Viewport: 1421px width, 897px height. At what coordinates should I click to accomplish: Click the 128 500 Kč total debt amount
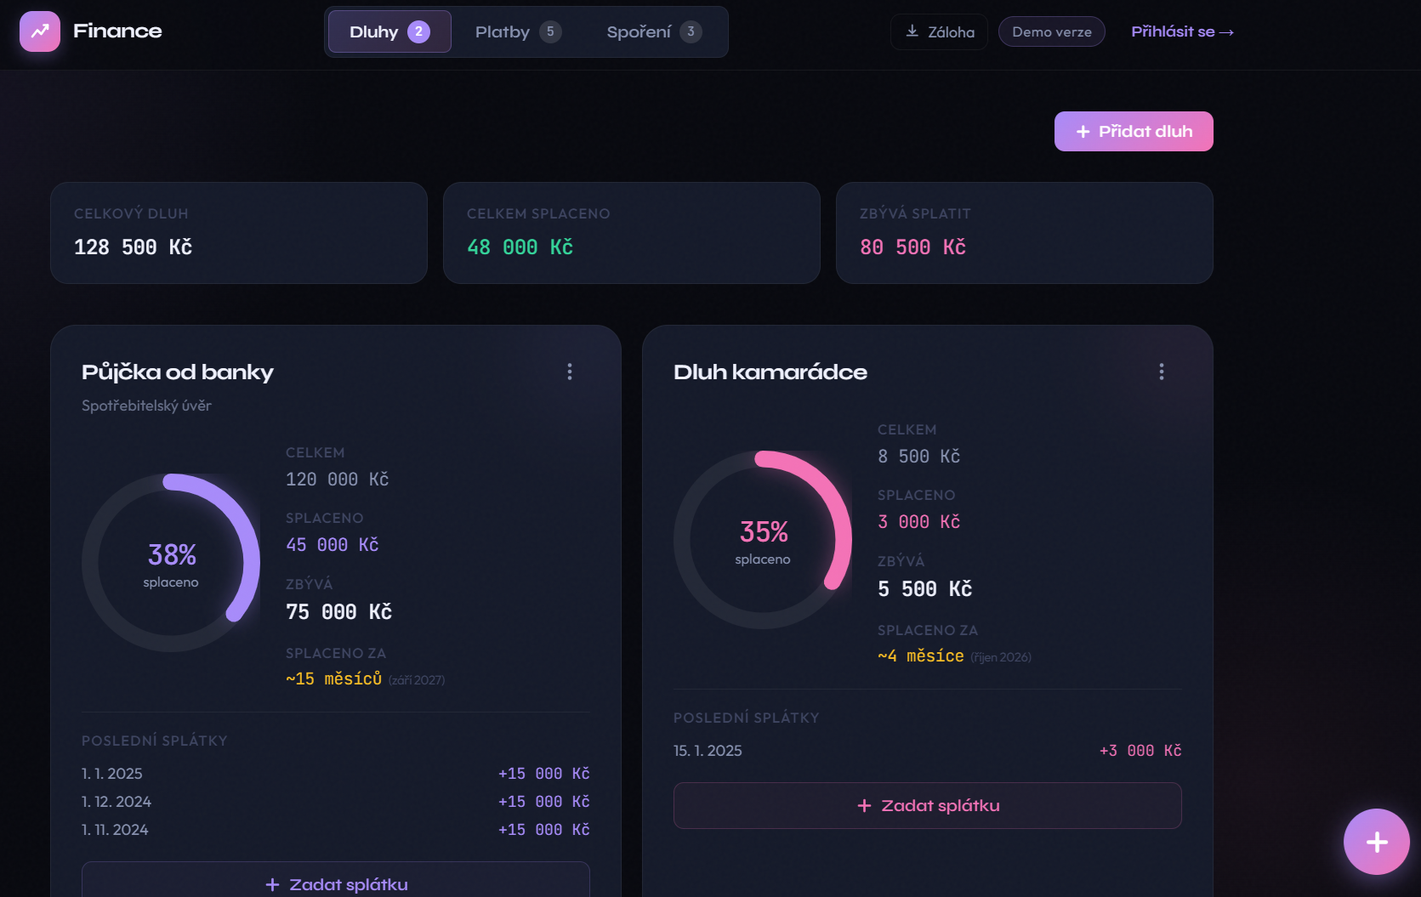point(134,247)
